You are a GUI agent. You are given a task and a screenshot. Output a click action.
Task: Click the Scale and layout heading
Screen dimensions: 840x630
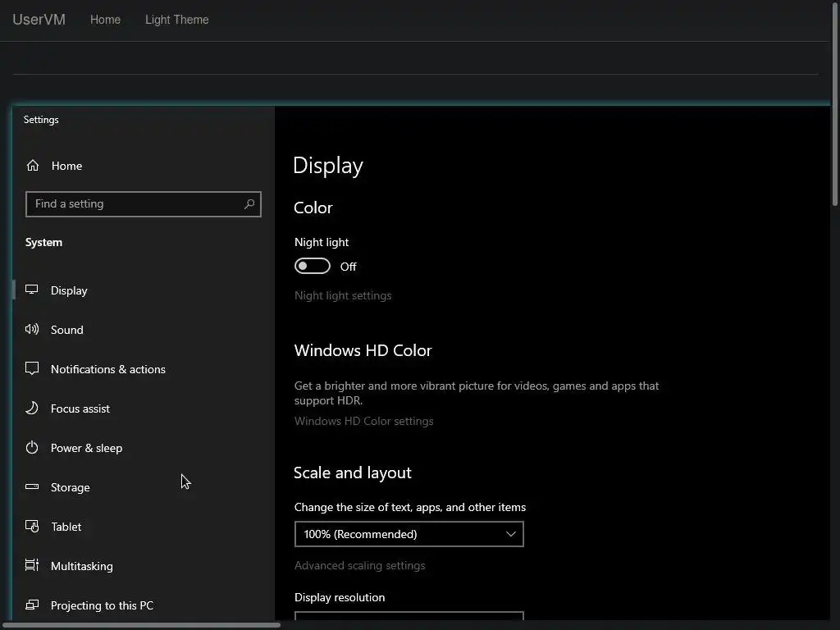click(x=353, y=473)
